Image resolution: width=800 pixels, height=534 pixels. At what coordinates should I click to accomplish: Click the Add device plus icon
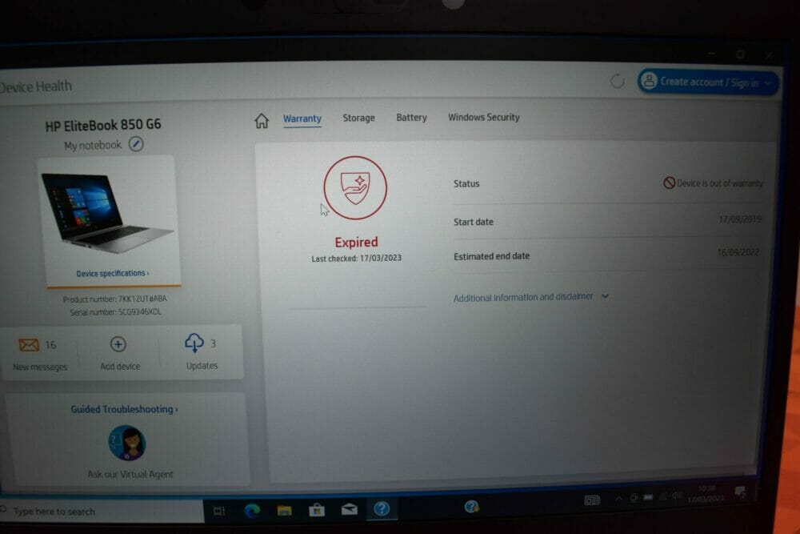118,344
